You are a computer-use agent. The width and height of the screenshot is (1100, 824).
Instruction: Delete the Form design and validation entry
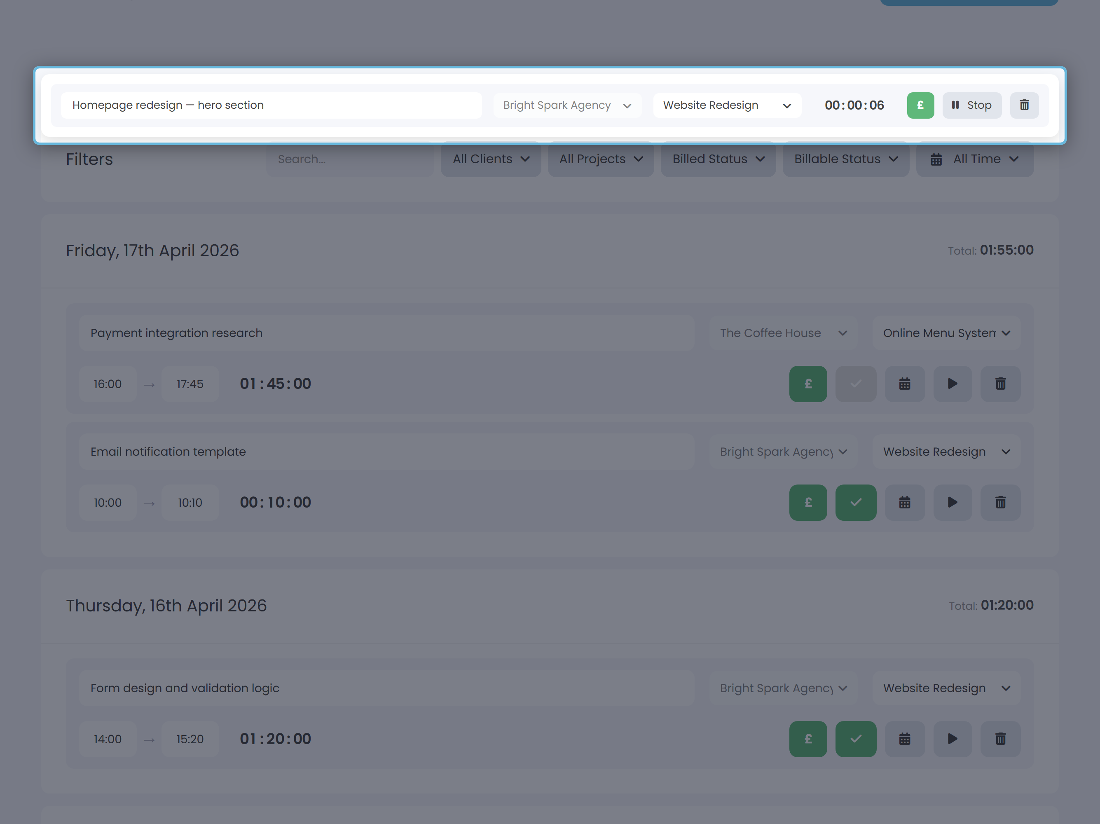[x=1000, y=739]
